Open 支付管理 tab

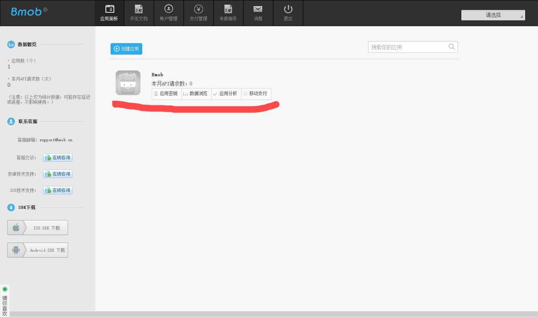(199, 13)
